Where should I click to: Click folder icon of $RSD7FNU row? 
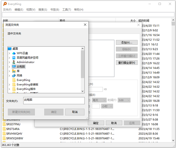coord(4,124)
